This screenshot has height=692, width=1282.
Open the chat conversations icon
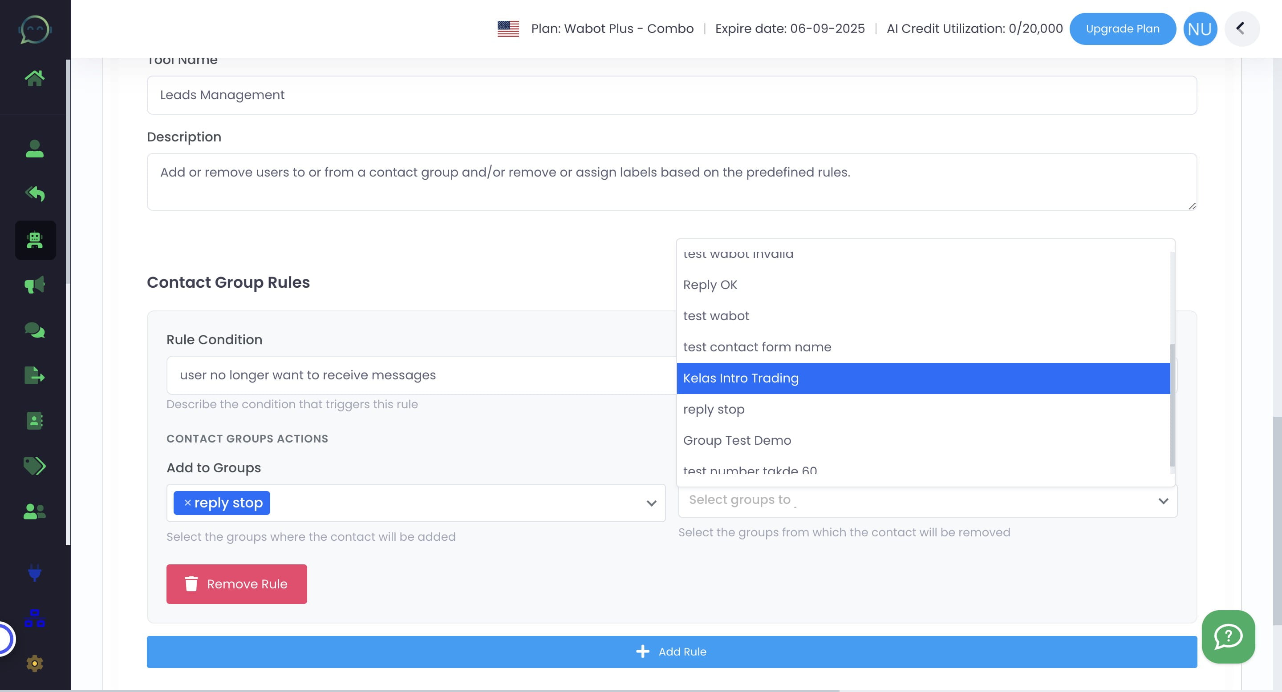(x=35, y=330)
